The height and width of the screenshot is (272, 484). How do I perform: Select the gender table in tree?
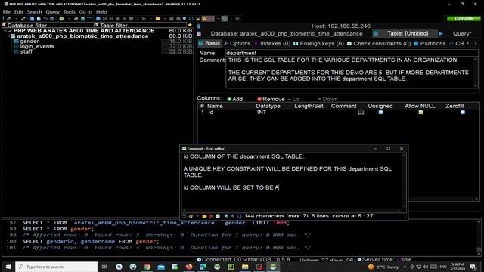[29, 41]
